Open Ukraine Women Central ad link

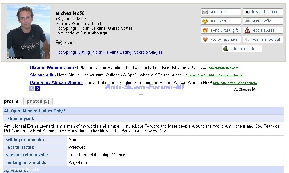[x=54, y=68]
